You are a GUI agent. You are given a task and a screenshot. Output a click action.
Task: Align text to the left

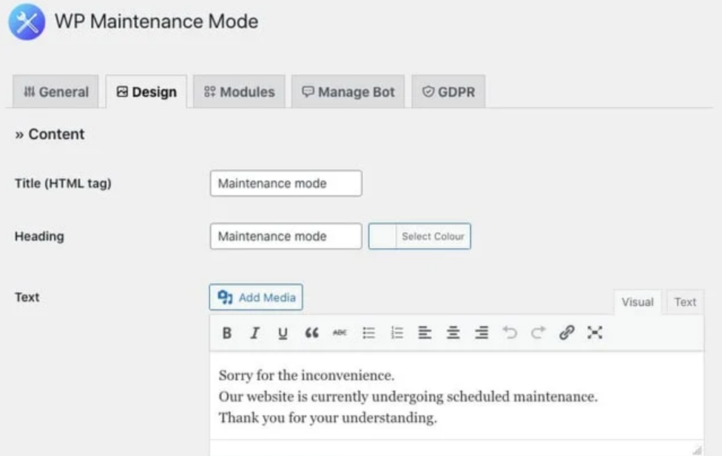tap(424, 333)
